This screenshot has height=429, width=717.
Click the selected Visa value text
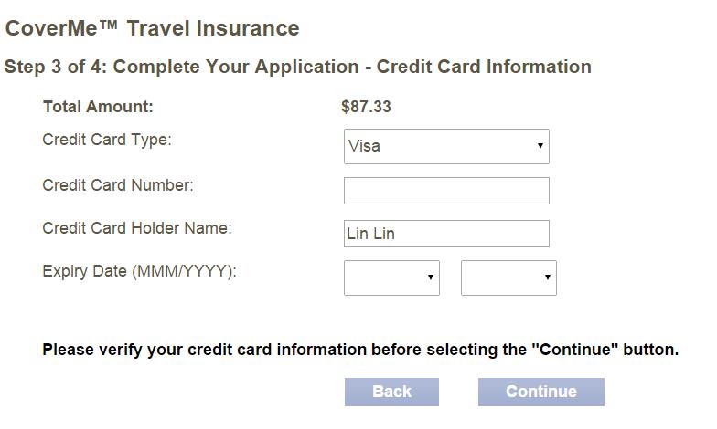(x=364, y=146)
